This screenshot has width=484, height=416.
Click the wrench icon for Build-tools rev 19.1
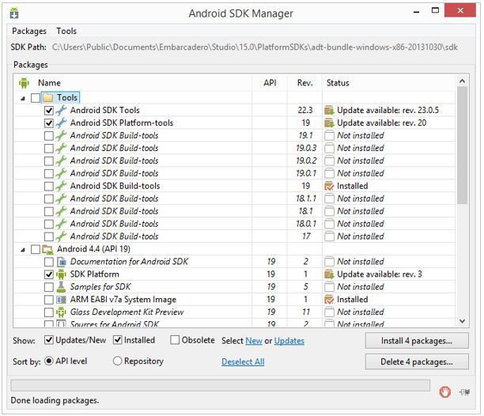coord(61,135)
